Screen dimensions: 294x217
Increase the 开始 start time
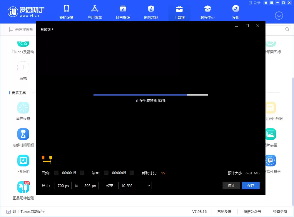(82, 173)
